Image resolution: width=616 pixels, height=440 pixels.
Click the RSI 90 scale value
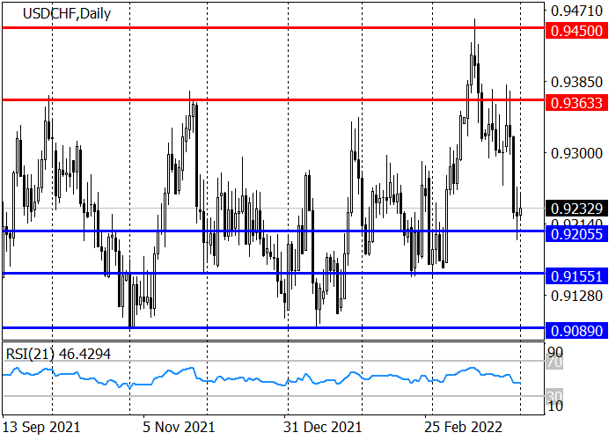[555, 352]
